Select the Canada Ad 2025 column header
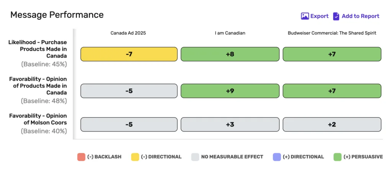The image size is (392, 173). pos(128,33)
